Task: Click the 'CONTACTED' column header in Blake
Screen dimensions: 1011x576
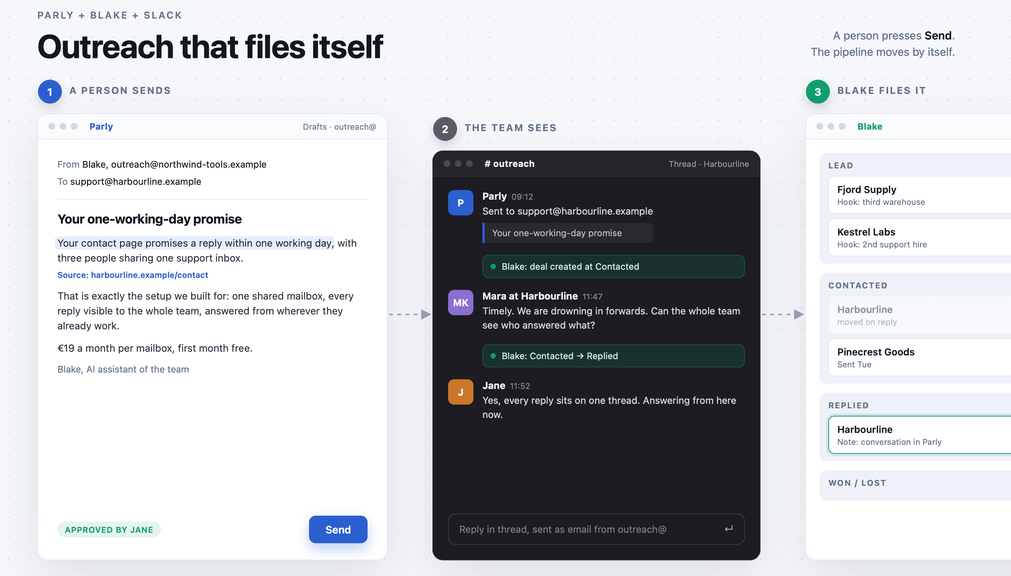Action: 858,285
